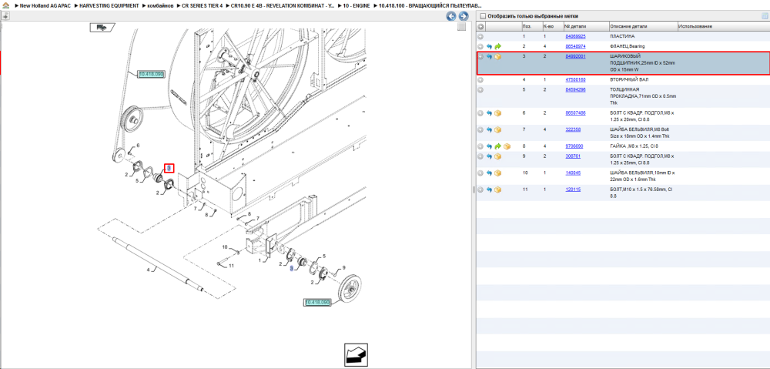Open part number 86507486 link
The image size is (770, 369).
click(x=575, y=113)
